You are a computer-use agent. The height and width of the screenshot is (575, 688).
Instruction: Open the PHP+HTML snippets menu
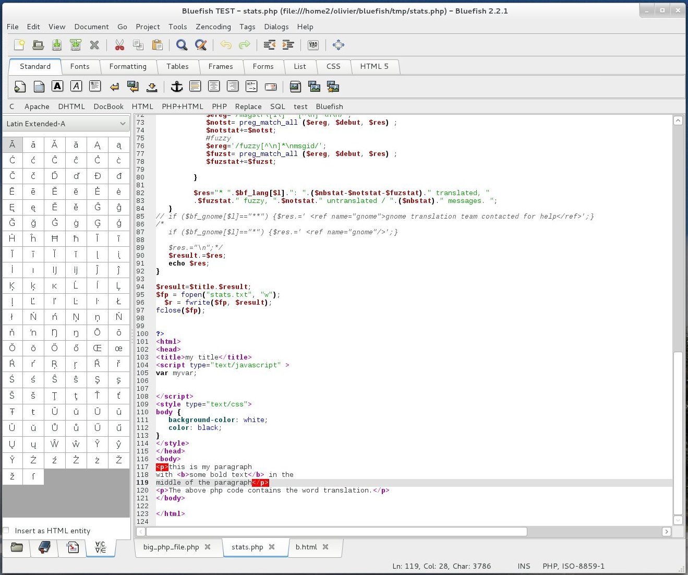tap(183, 106)
